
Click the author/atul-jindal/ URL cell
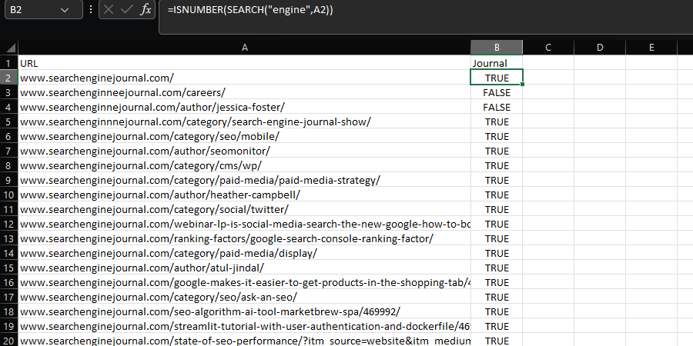point(244,268)
